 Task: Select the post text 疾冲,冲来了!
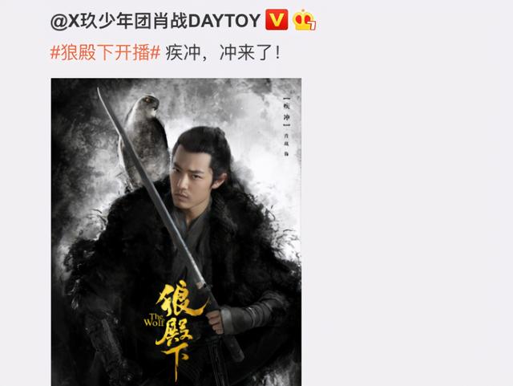223,52
